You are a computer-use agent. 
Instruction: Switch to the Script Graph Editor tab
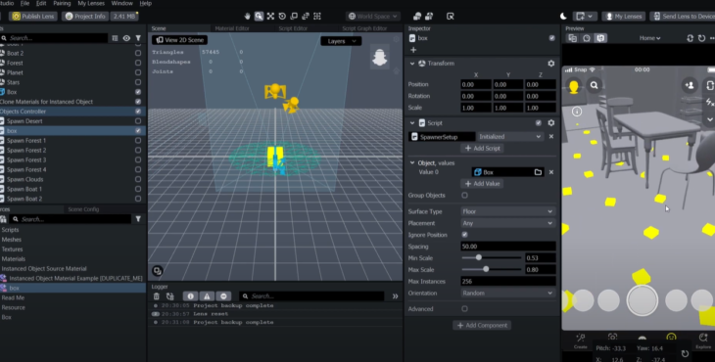pos(364,28)
